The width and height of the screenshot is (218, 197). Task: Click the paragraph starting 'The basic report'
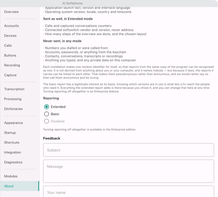tap(126, 88)
